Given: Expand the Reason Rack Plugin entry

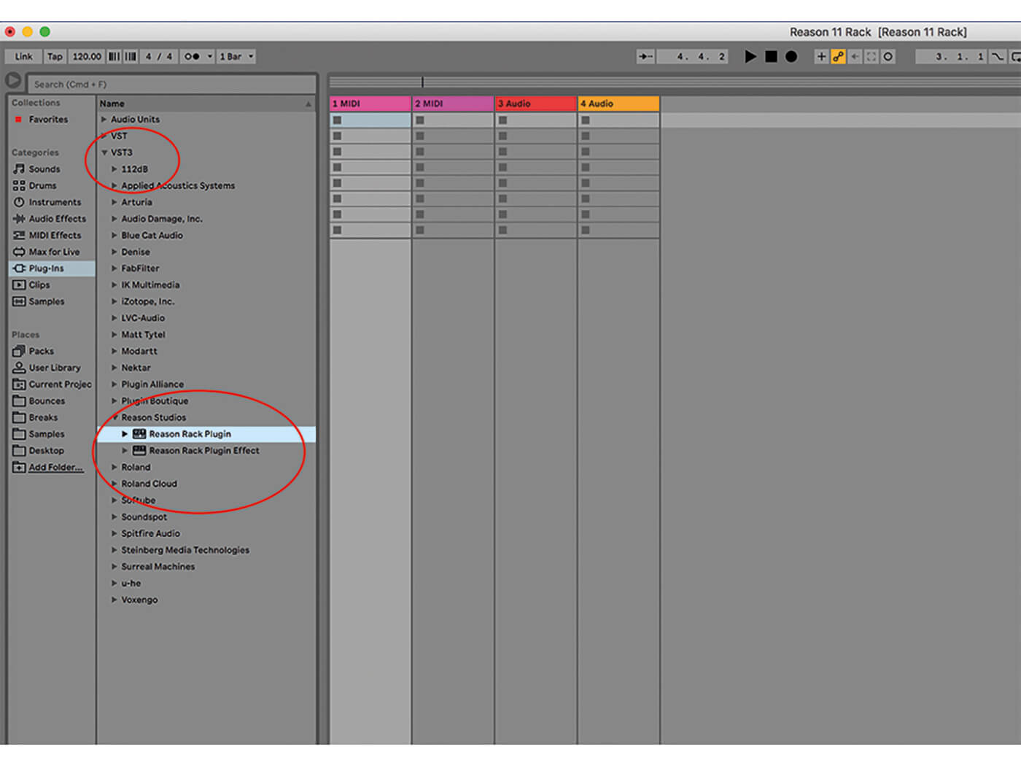Looking at the screenshot, I should click(x=125, y=433).
